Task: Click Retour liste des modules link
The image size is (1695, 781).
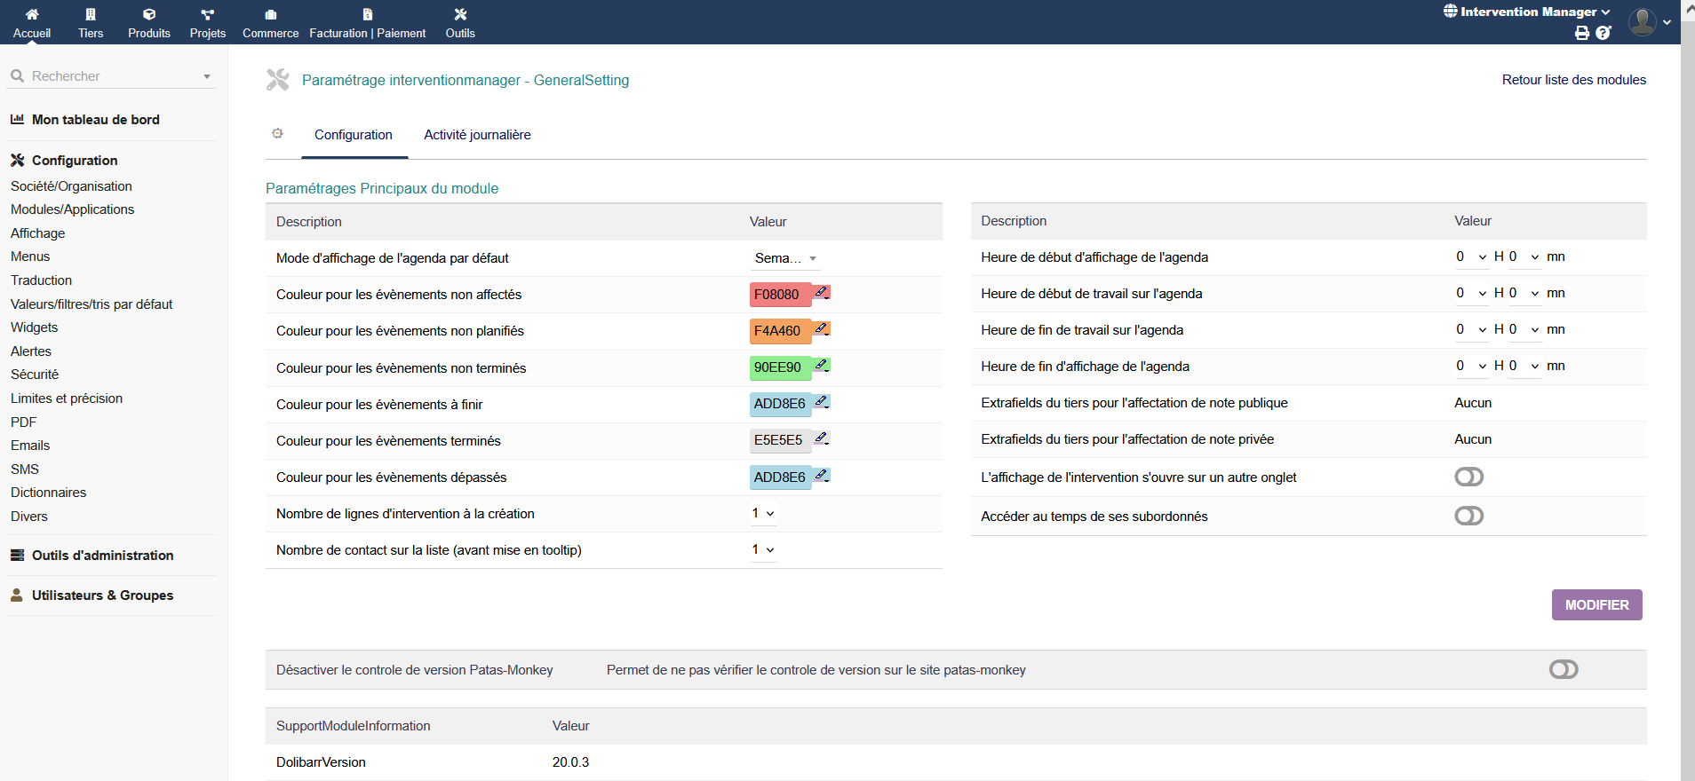Action: point(1573,80)
